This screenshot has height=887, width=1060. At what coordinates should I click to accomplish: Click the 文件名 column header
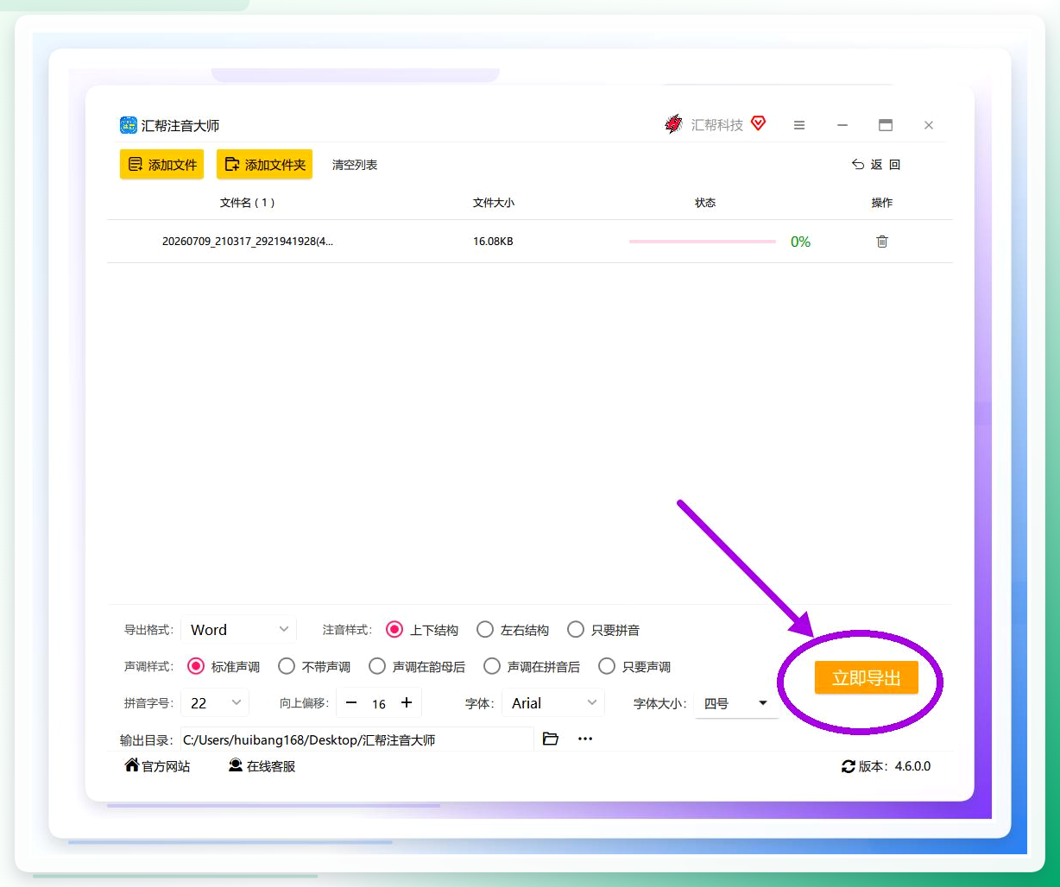tap(248, 203)
